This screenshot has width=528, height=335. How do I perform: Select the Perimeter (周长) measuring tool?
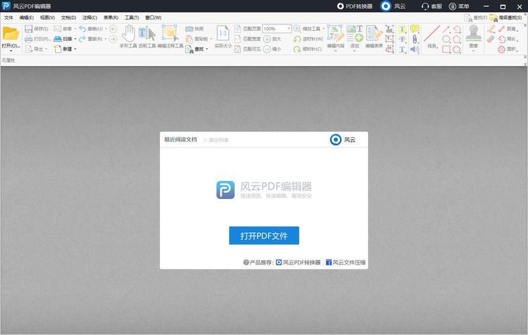(507, 40)
